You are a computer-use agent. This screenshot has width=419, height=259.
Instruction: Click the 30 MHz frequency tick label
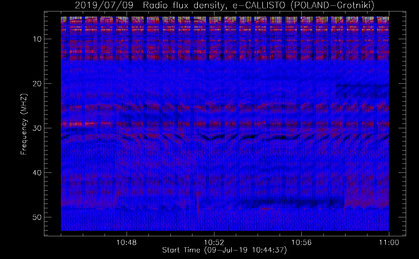[x=37, y=128]
